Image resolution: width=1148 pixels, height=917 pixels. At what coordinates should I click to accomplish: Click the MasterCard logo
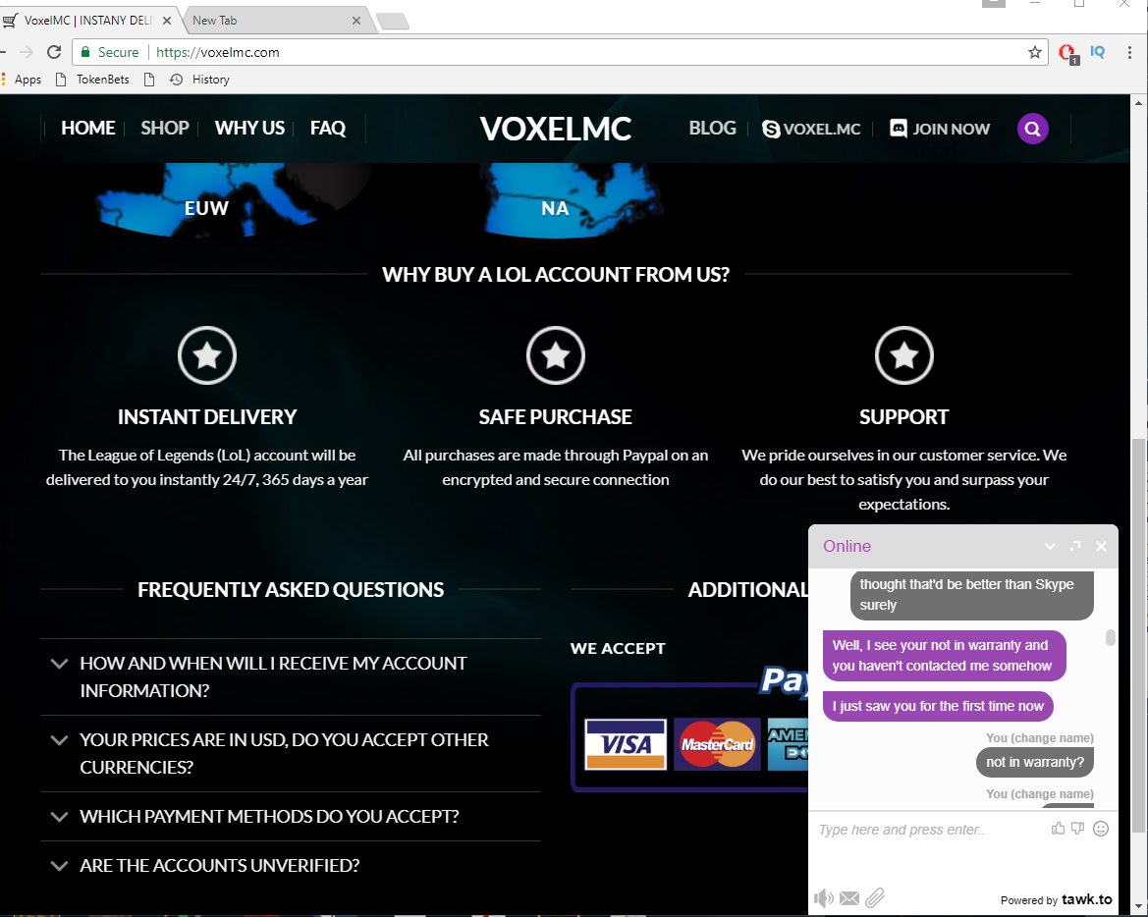[x=717, y=744]
